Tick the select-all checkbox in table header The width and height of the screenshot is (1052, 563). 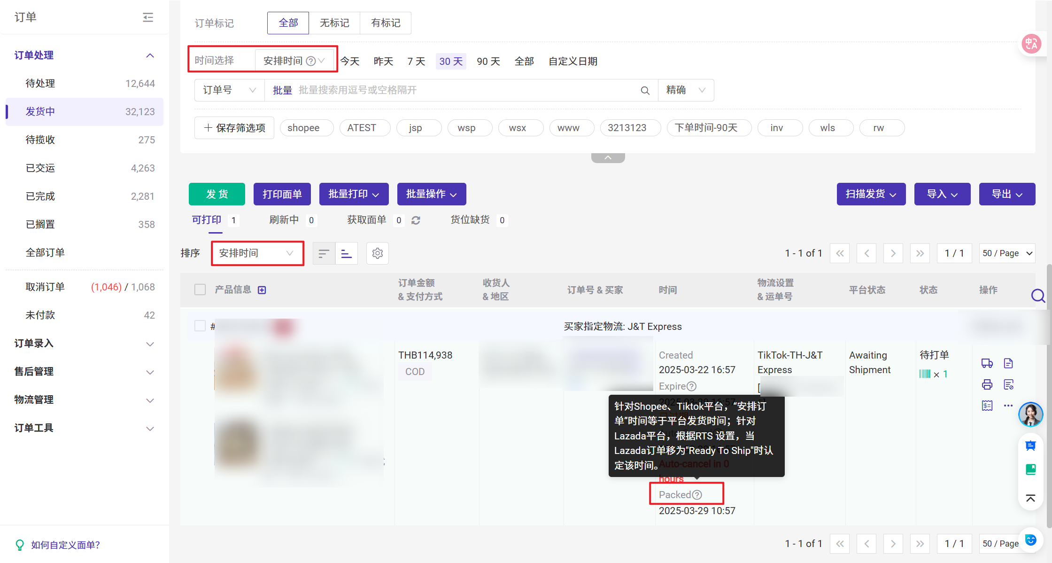point(200,289)
